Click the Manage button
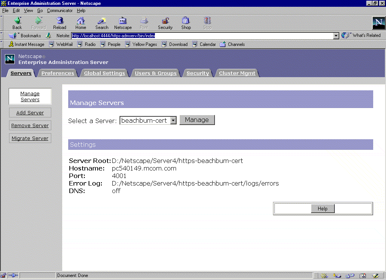 coord(197,120)
